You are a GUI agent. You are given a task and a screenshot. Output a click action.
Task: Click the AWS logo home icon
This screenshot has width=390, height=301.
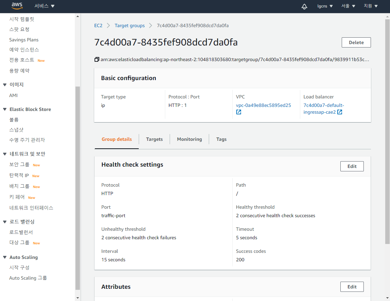tap(17, 6)
